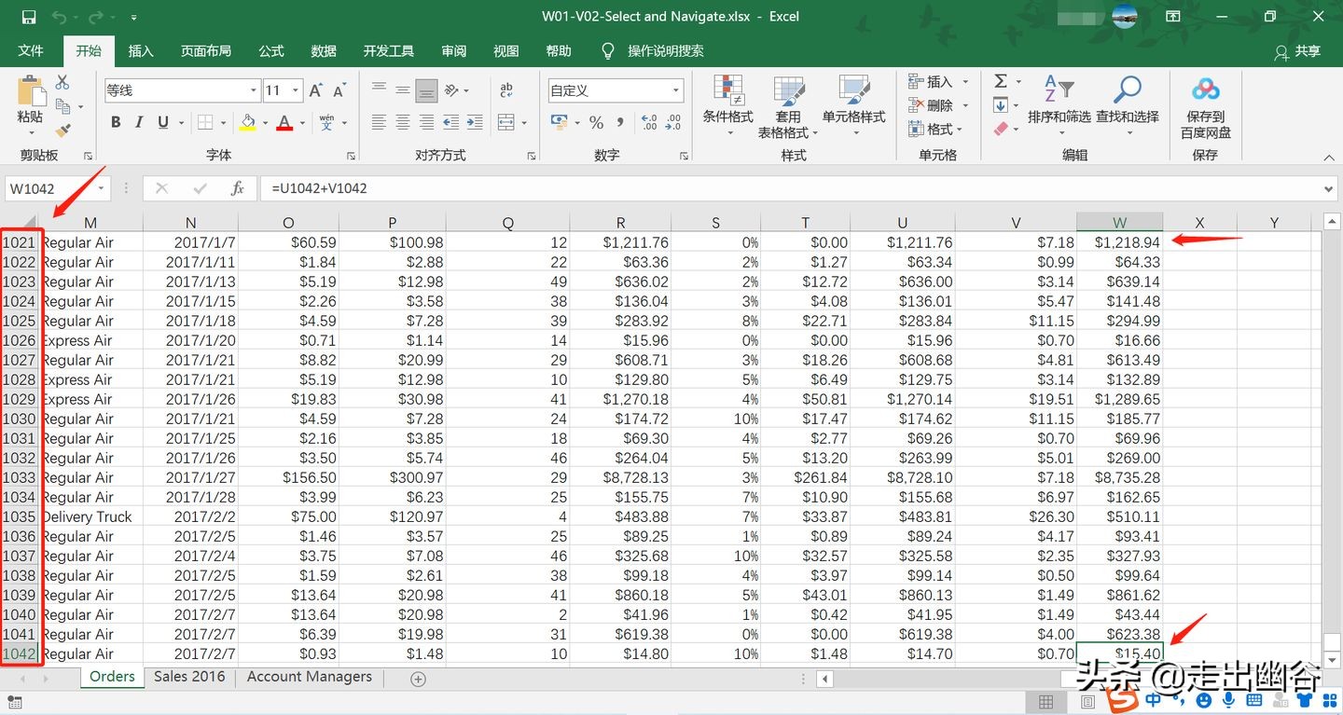This screenshot has height=715, width=1343.
Task: Click the Share (共享) button
Action: (1298, 51)
